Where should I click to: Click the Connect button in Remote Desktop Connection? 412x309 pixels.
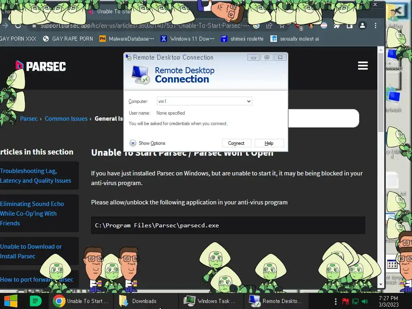pyautogui.click(x=236, y=143)
